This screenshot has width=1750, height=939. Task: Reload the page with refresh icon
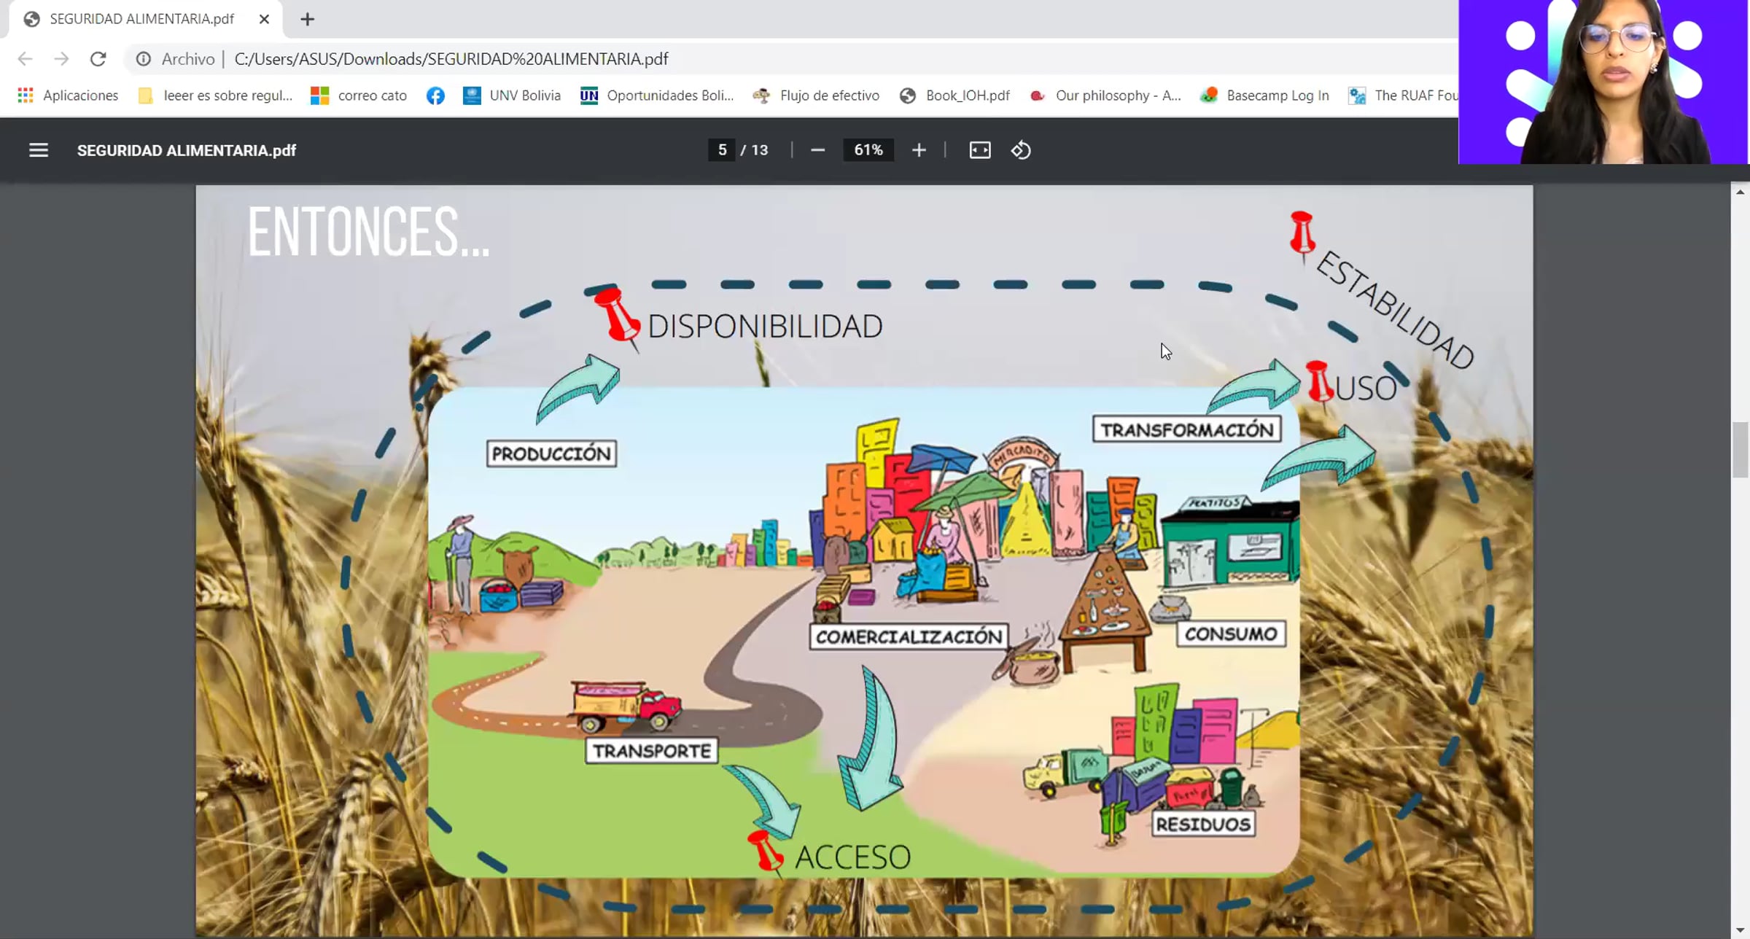tap(98, 59)
